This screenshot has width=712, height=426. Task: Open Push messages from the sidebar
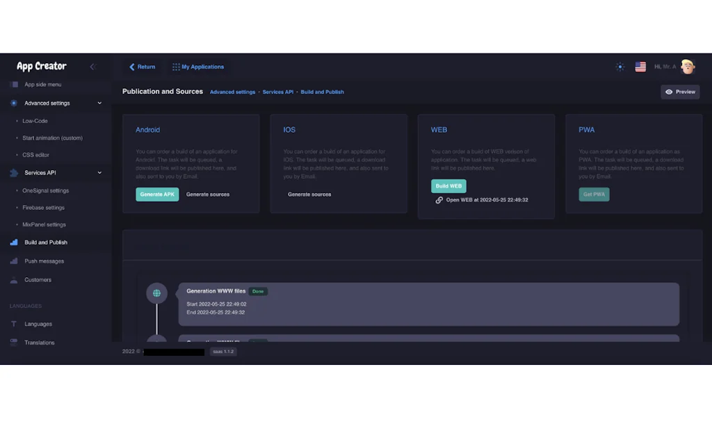pos(12,261)
